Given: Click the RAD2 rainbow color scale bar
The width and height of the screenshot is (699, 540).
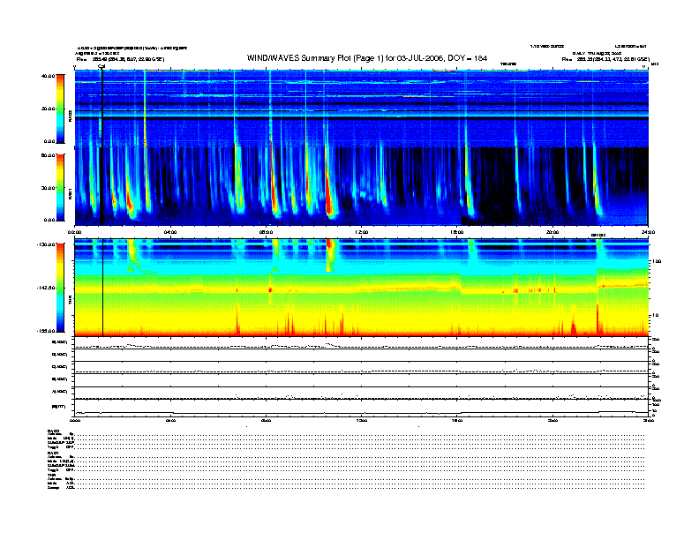Looking at the screenshot, I should [x=60, y=109].
